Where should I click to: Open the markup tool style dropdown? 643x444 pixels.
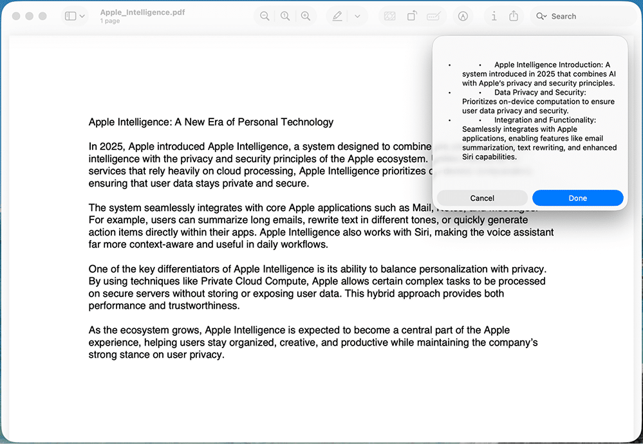click(356, 15)
